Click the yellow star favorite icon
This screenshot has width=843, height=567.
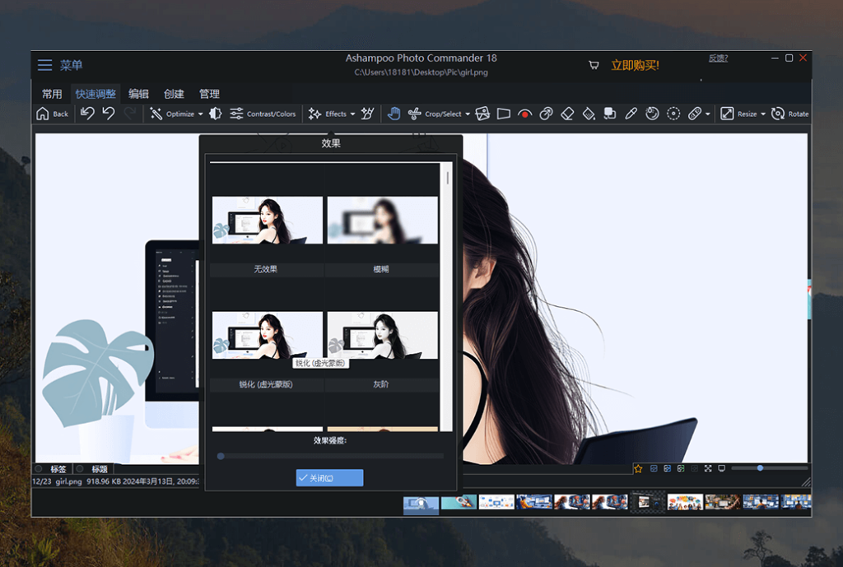click(x=638, y=468)
